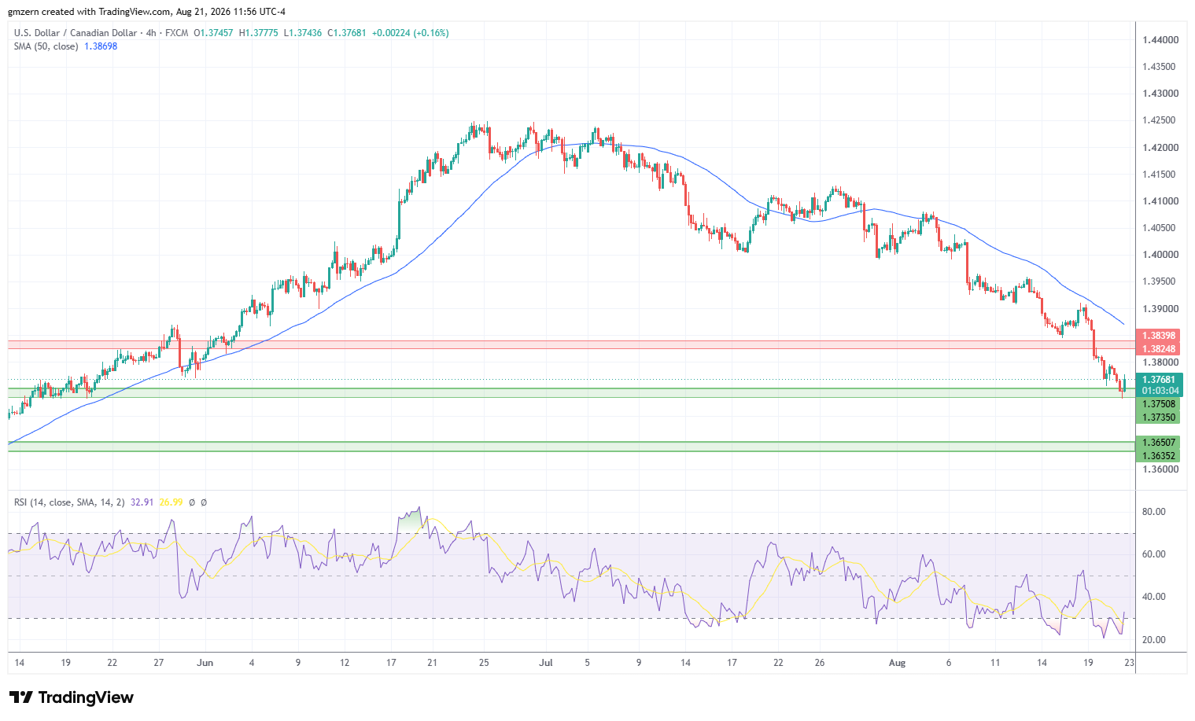1195x721 pixels.
Task: Click the 23 date label on time axis
Action: pyautogui.click(x=1130, y=663)
